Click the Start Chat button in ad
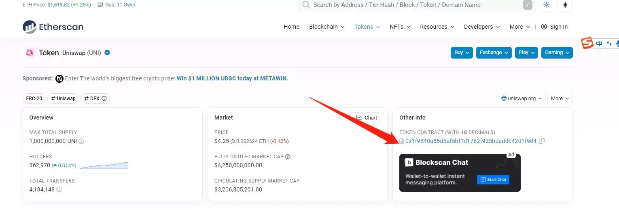Viewport: 619px width, 210px height. (493, 179)
